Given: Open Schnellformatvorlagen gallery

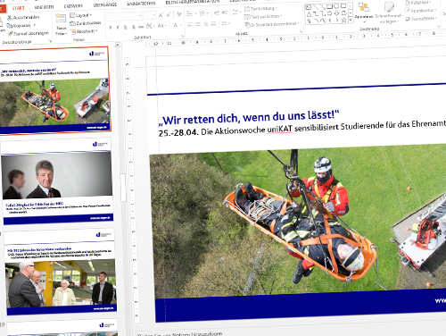Looking at the screenshot, I should 388,13.
